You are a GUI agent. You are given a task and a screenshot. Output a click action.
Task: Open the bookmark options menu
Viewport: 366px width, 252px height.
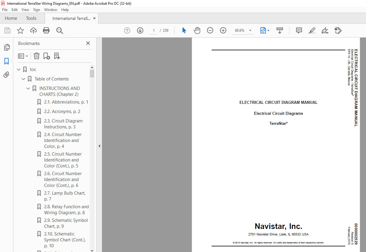click(x=23, y=56)
